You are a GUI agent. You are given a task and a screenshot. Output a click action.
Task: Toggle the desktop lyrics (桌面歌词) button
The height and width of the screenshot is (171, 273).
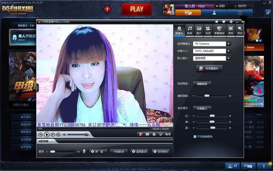(139, 152)
